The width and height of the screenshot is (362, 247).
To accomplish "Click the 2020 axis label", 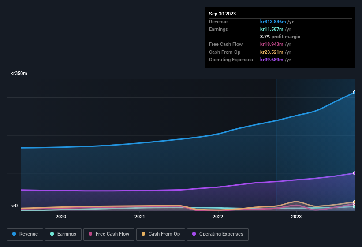I will pyautogui.click(x=61, y=217).
